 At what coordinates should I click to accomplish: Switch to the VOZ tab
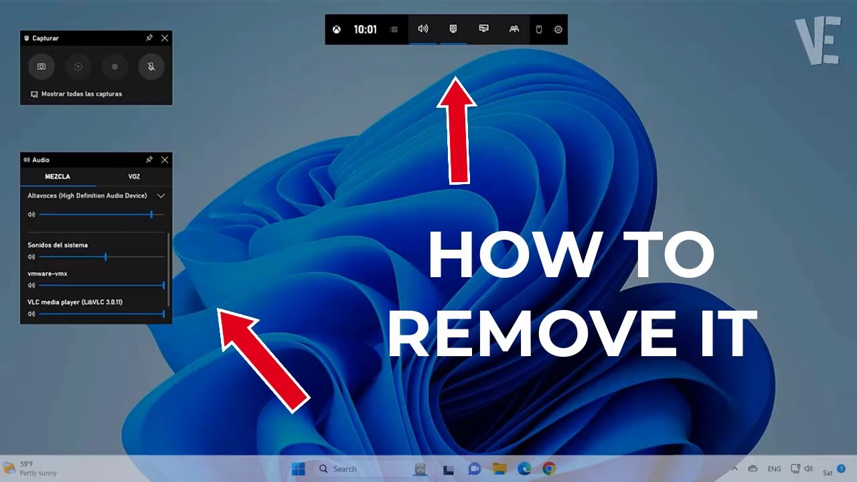click(x=134, y=177)
